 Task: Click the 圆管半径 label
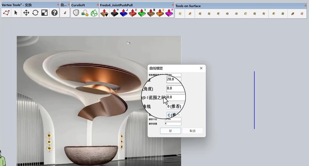153,119
